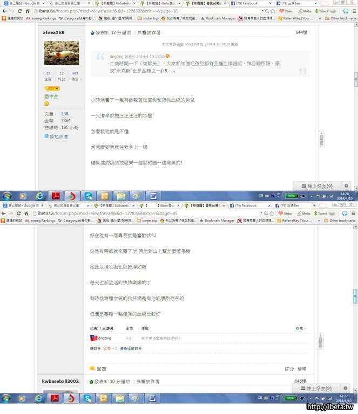358x414 pixels.
Task: Click 評分 to rate the post
Action: tap(289, 369)
